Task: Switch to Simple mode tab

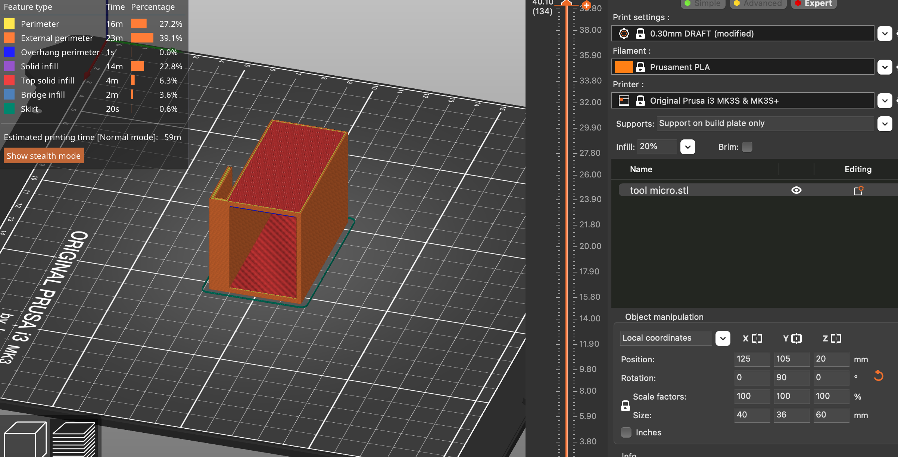Action: 703,4
